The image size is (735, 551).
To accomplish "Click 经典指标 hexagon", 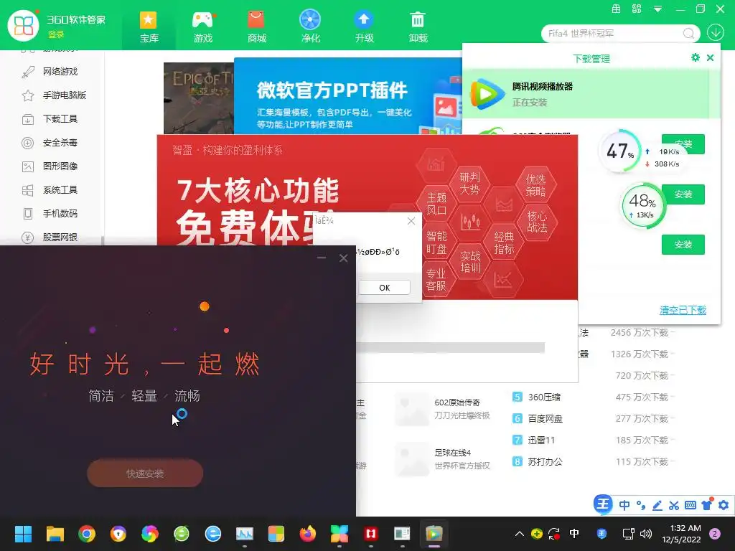I will point(504,242).
